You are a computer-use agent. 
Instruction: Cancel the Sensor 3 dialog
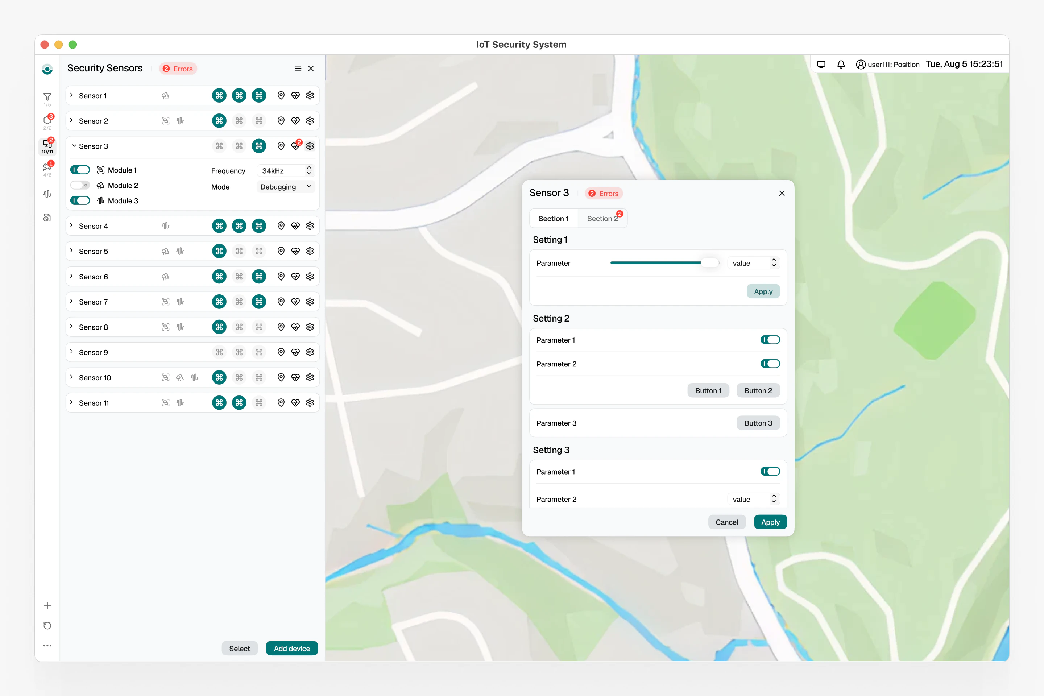pos(726,522)
